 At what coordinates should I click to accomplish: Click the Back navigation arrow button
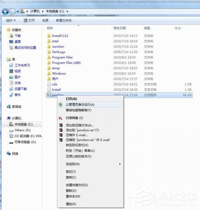tap(5, 12)
